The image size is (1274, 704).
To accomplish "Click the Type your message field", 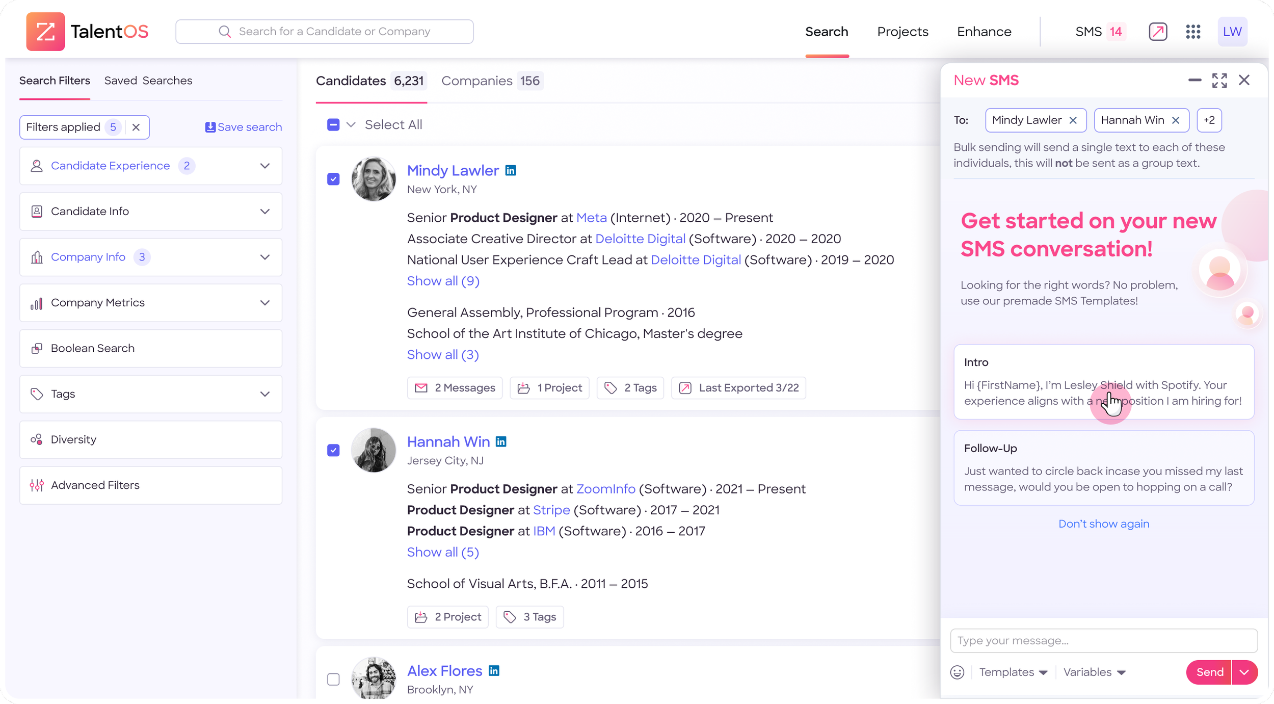I will click(1104, 641).
